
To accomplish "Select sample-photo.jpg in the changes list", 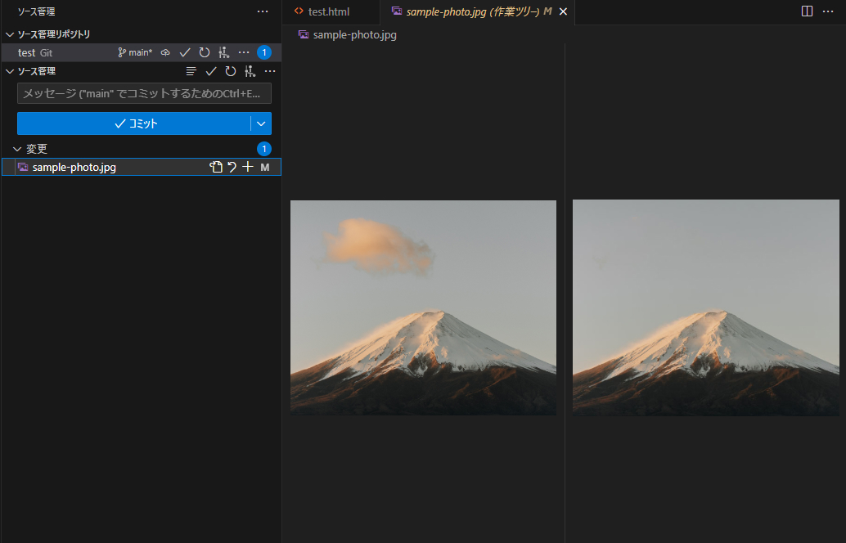I will (142, 167).
